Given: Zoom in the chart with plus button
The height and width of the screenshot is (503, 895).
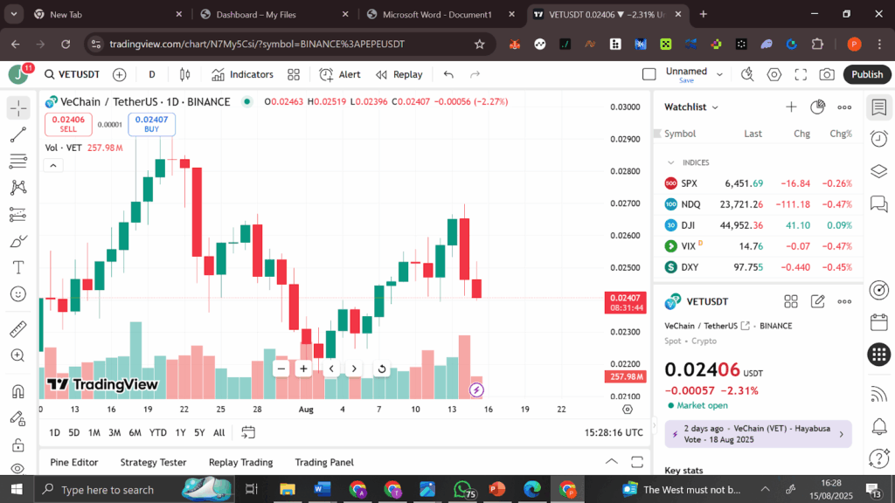Looking at the screenshot, I should pyautogui.click(x=303, y=369).
